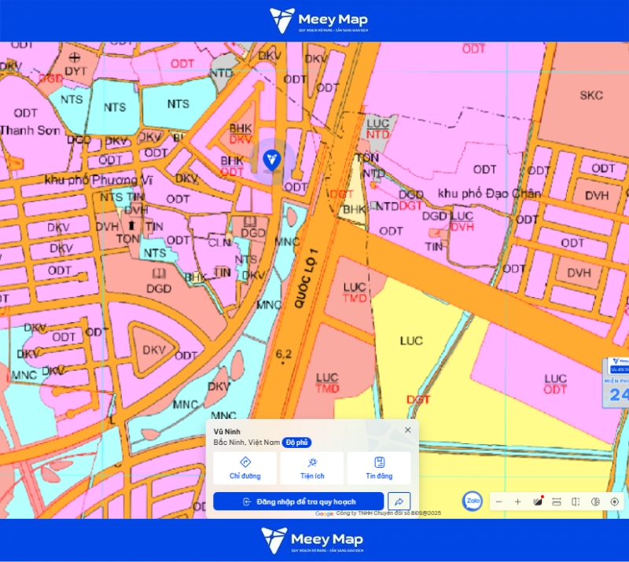The width and height of the screenshot is (629, 562).
Task: Close the Vũ Ninh info card
Action: [408, 430]
